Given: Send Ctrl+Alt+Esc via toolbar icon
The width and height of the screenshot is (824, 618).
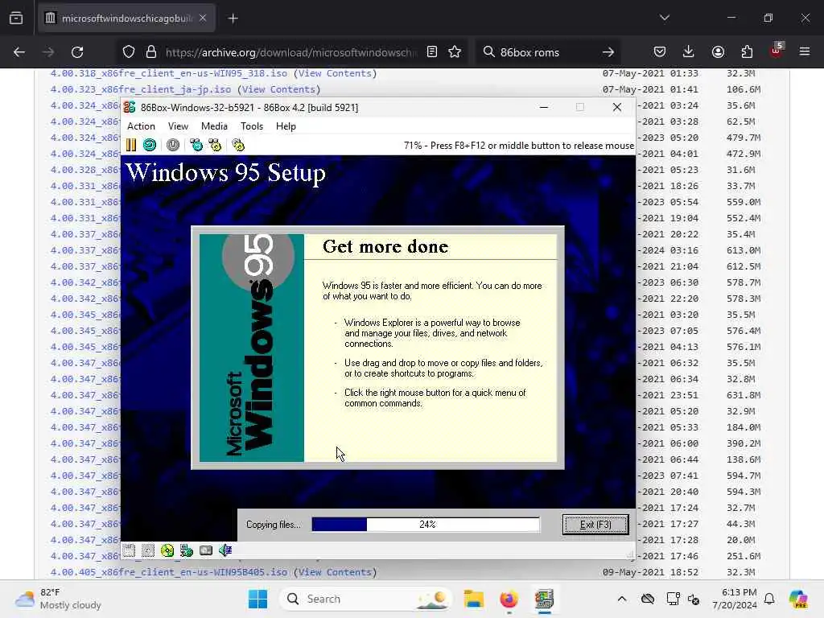Looking at the screenshot, I should coord(215,145).
